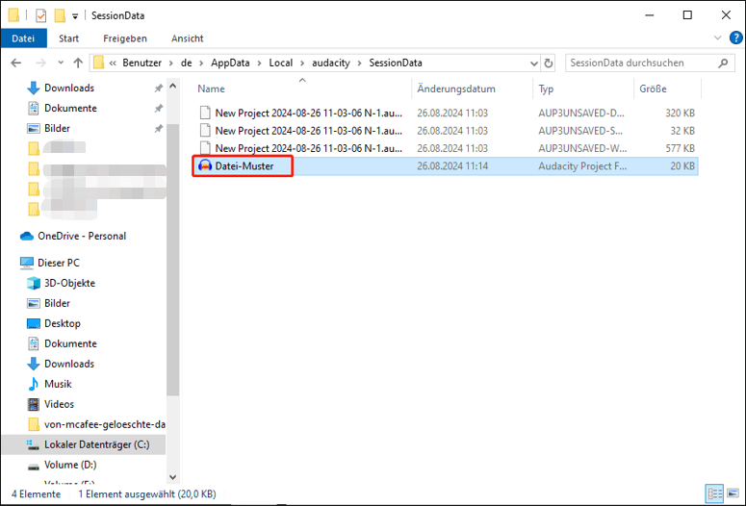Open recent locations dropdown arrow
746x506 pixels.
coord(61,63)
